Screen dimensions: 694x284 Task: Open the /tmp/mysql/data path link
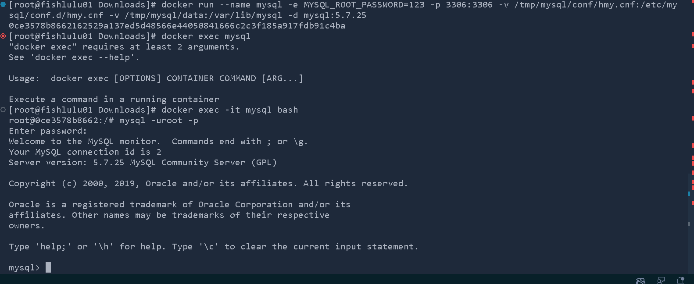click(x=167, y=15)
